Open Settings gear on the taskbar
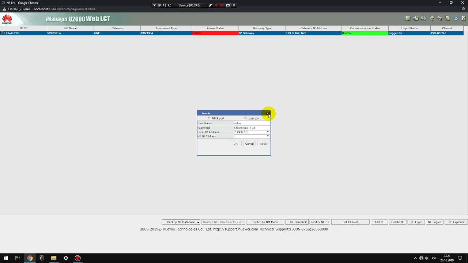 click(x=66, y=258)
